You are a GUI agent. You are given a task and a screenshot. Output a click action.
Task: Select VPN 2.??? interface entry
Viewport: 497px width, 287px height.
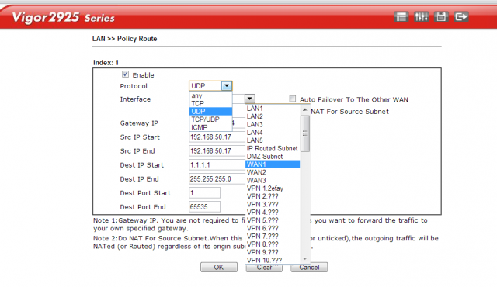click(273, 196)
